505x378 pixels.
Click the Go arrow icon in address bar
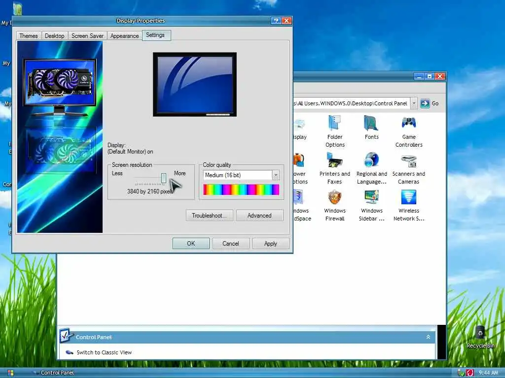425,103
